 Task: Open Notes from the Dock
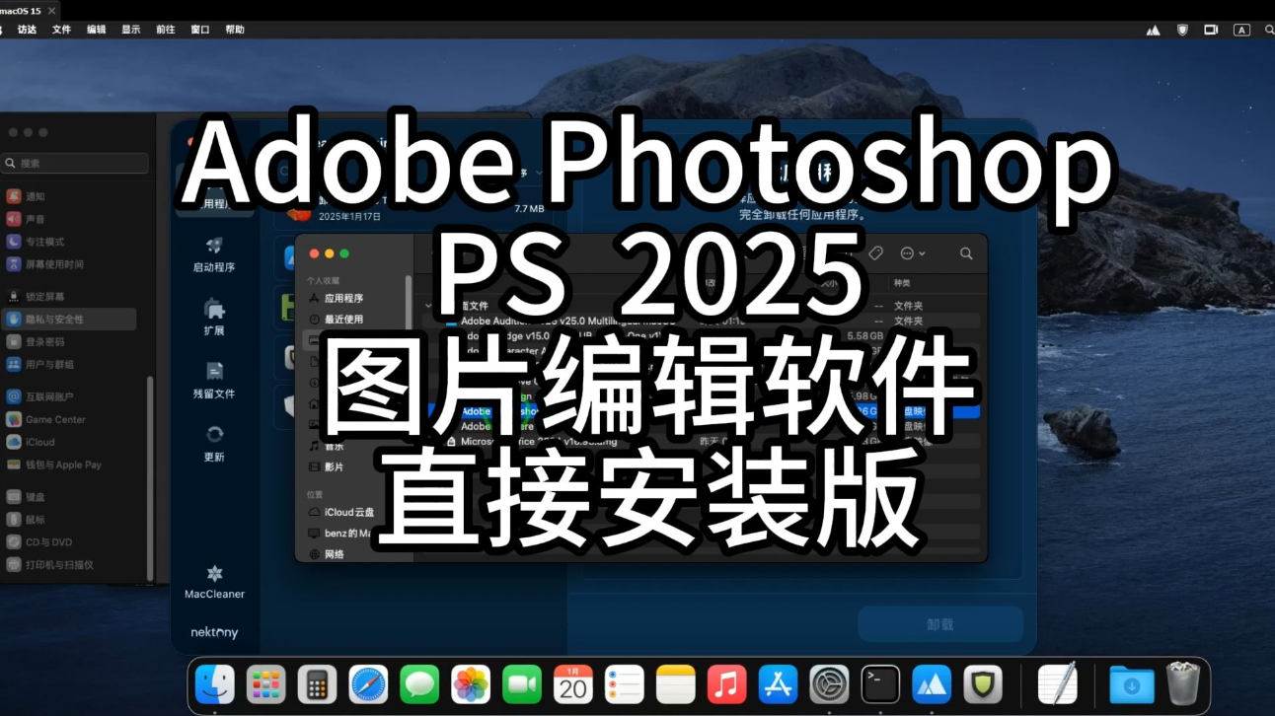pyautogui.click(x=676, y=683)
